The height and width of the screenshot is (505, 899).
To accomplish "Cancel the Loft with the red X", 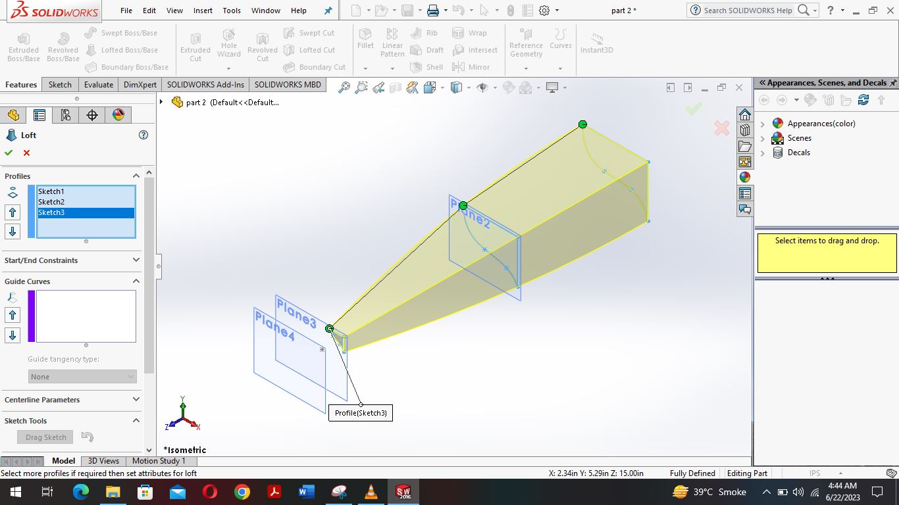I will click(x=26, y=153).
